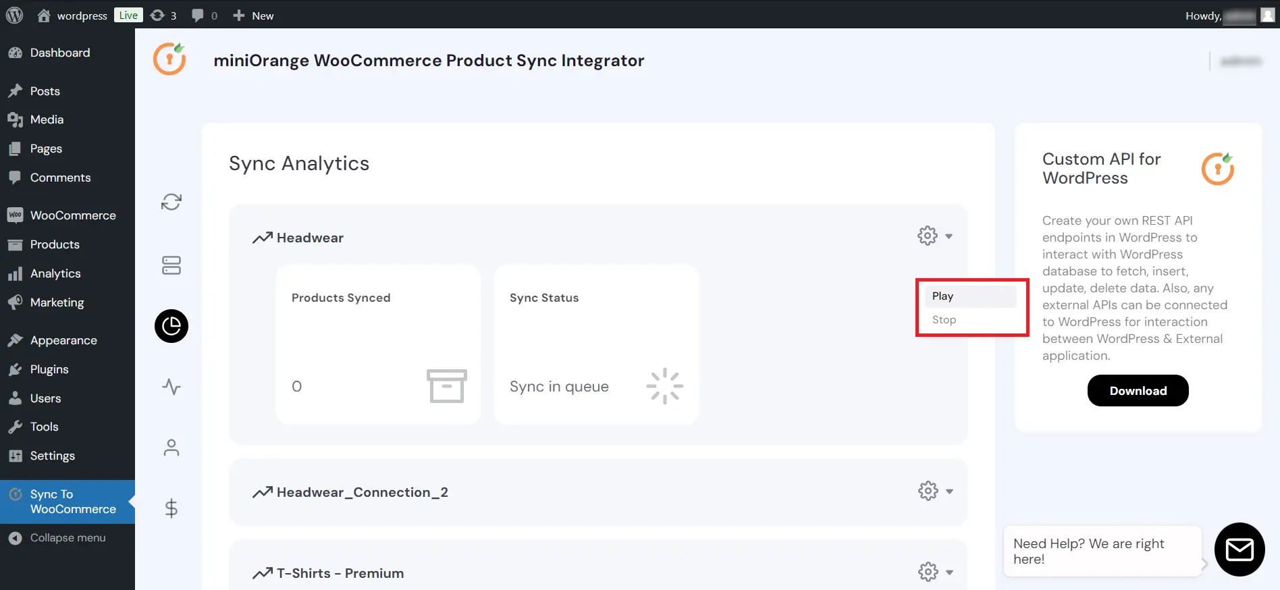Open the mail support chat button
The height and width of the screenshot is (590, 1280).
tap(1239, 549)
